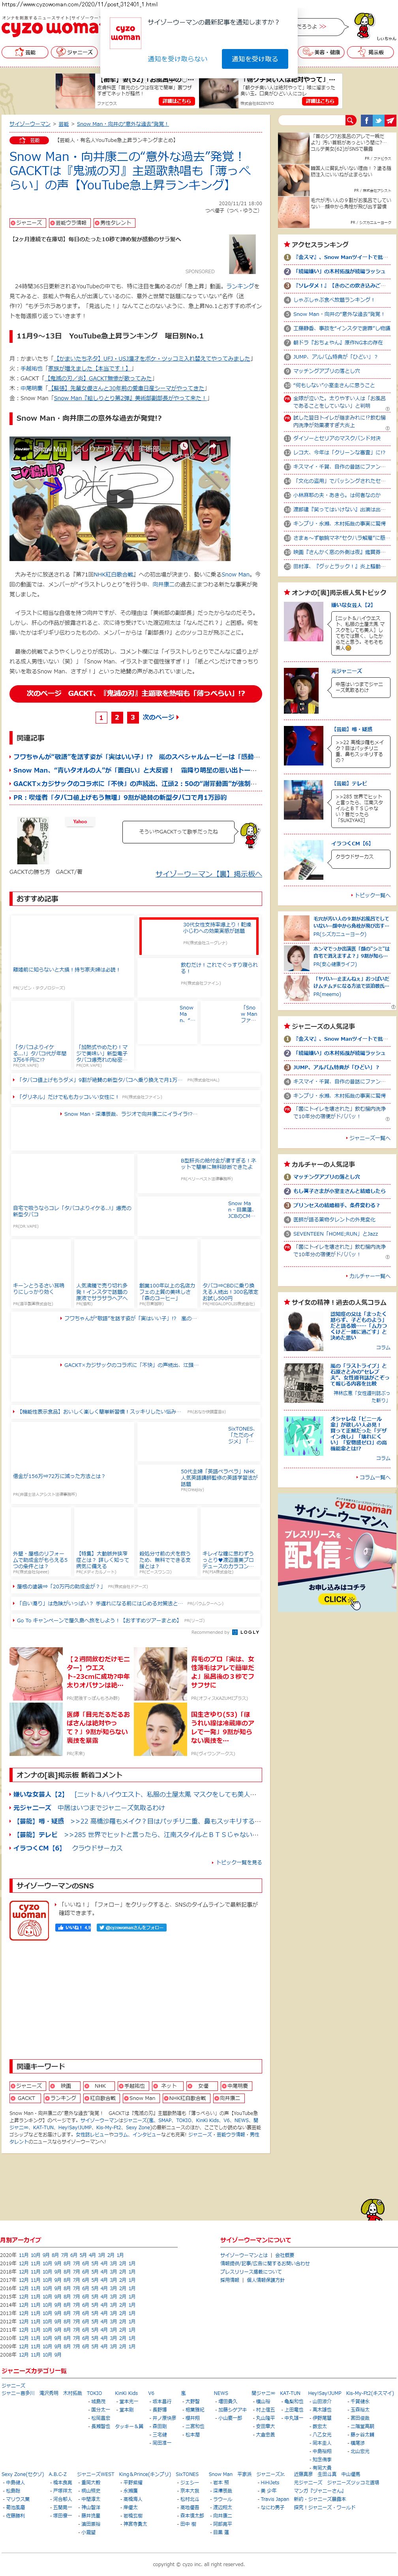Play the Snow Man YouTube video
The image size is (398, 2576).
pyautogui.click(x=120, y=498)
